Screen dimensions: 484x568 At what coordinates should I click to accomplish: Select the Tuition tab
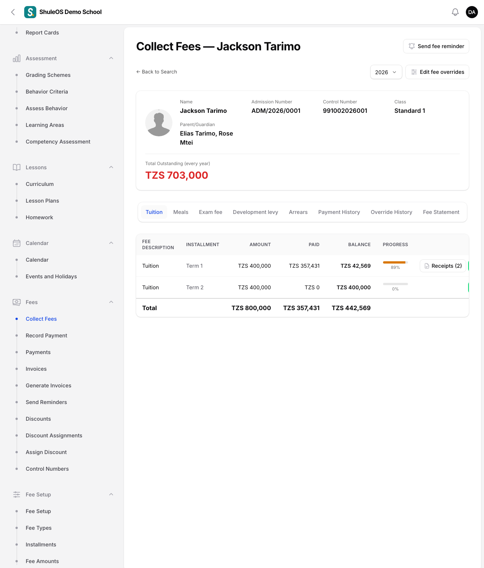pos(154,212)
